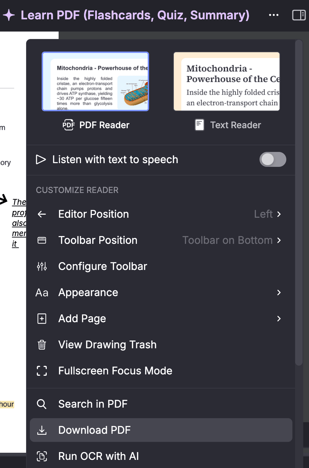Open the three-dot more options menu
Viewport: 309px width, 468px height.
(x=273, y=15)
